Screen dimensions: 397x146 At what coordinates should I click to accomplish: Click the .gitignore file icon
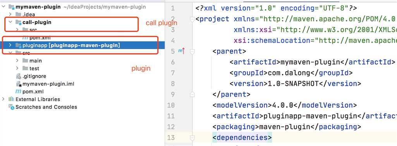[x=19, y=76]
